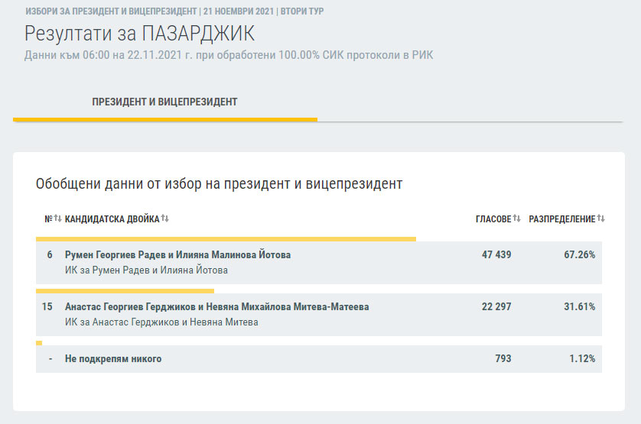This screenshot has width=641, height=424.
Task: Click sort arrows beside КАНДИДАТСКА ДВОЙКА header
Action: [164, 219]
